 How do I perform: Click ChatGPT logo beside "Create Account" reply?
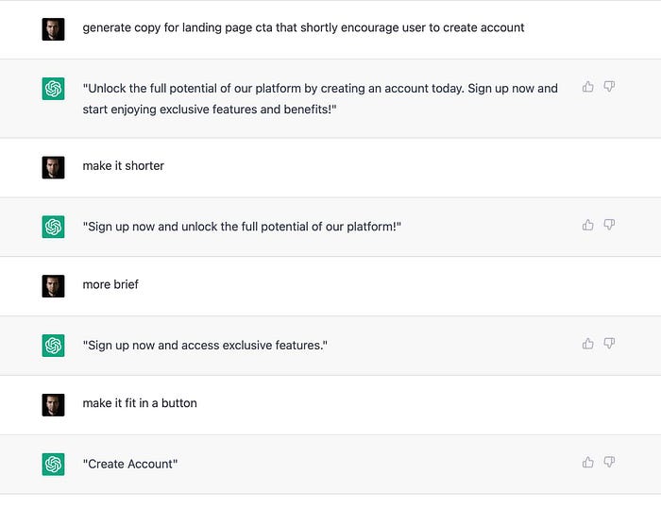point(53,464)
